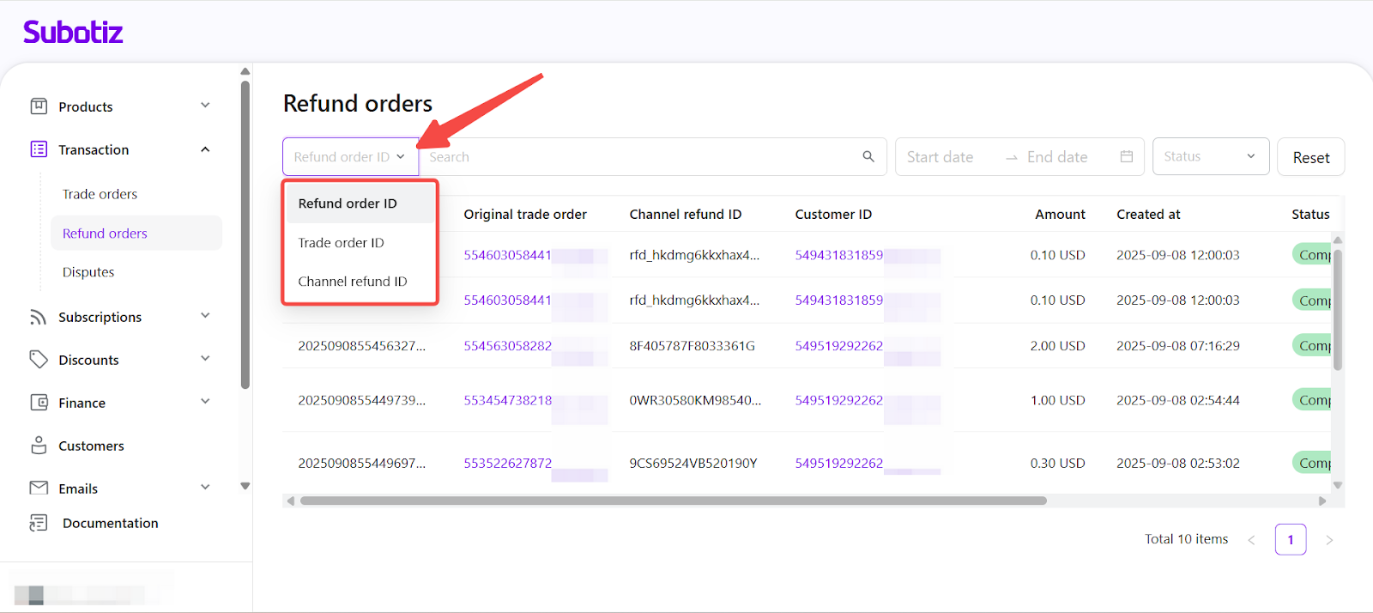Click the Finance wallet icon
Image resolution: width=1373 pixels, height=613 pixels.
click(39, 403)
